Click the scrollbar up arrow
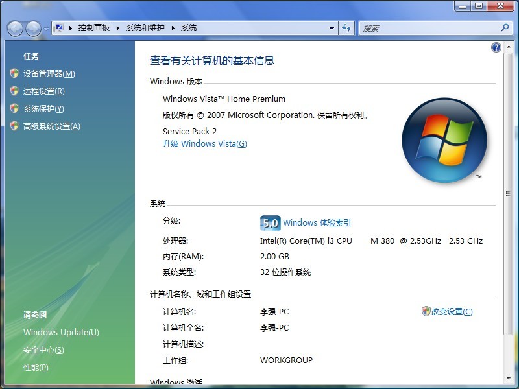The width and height of the screenshot is (519, 389). [509, 47]
